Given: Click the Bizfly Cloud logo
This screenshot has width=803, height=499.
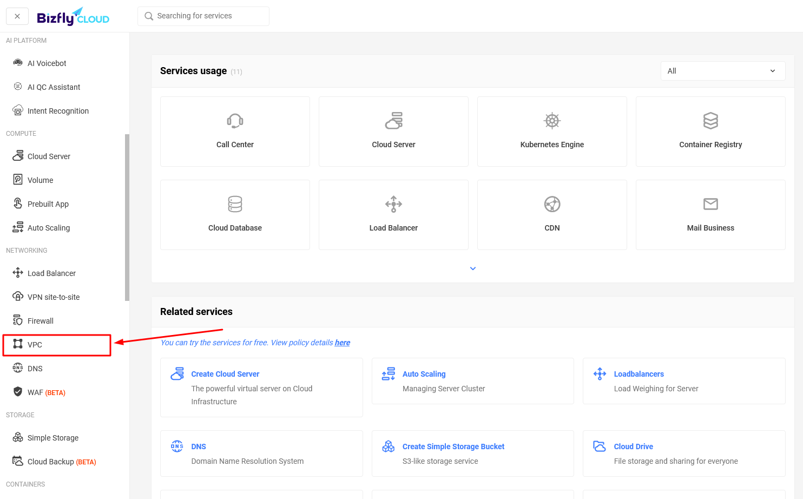Looking at the screenshot, I should (x=73, y=17).
